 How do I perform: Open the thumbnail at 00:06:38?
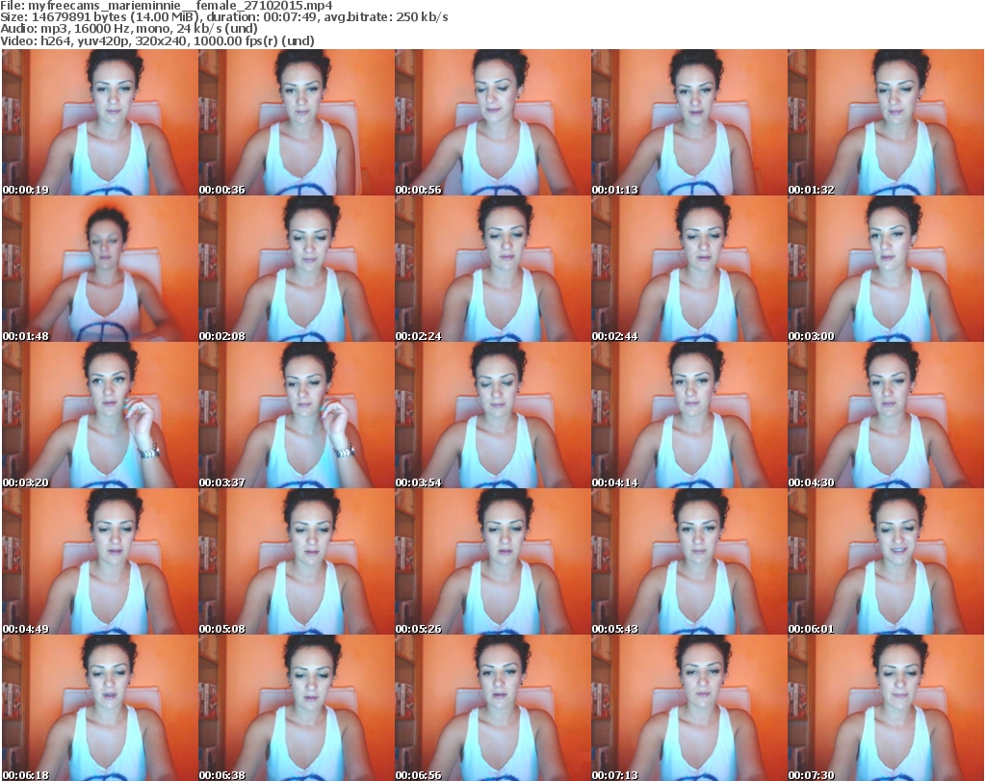(x=297, y=708)
